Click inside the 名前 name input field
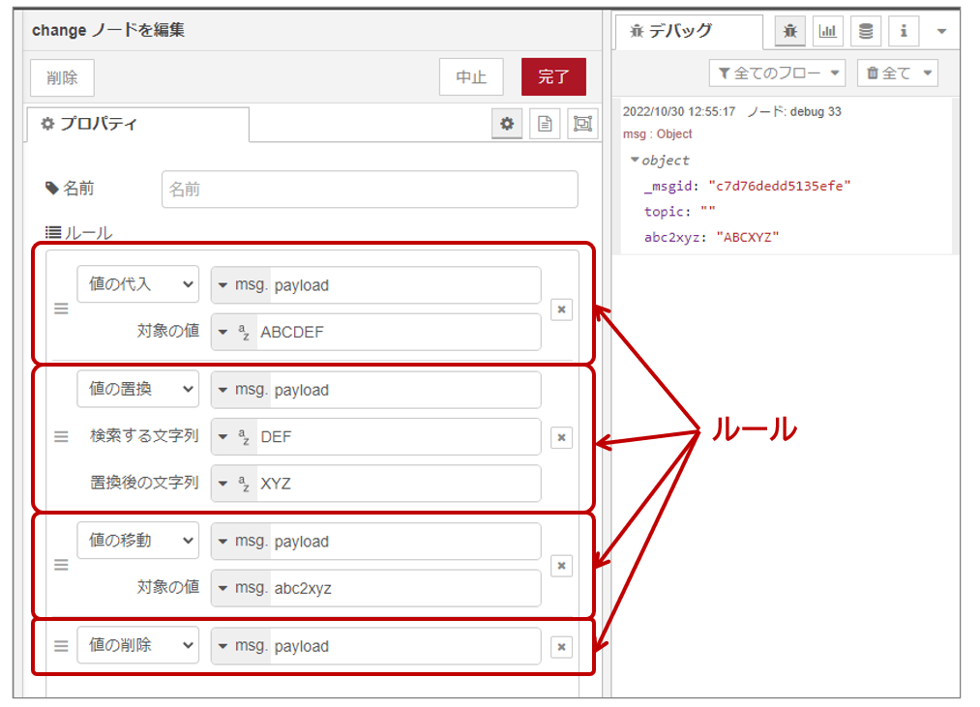 (368, 190)
